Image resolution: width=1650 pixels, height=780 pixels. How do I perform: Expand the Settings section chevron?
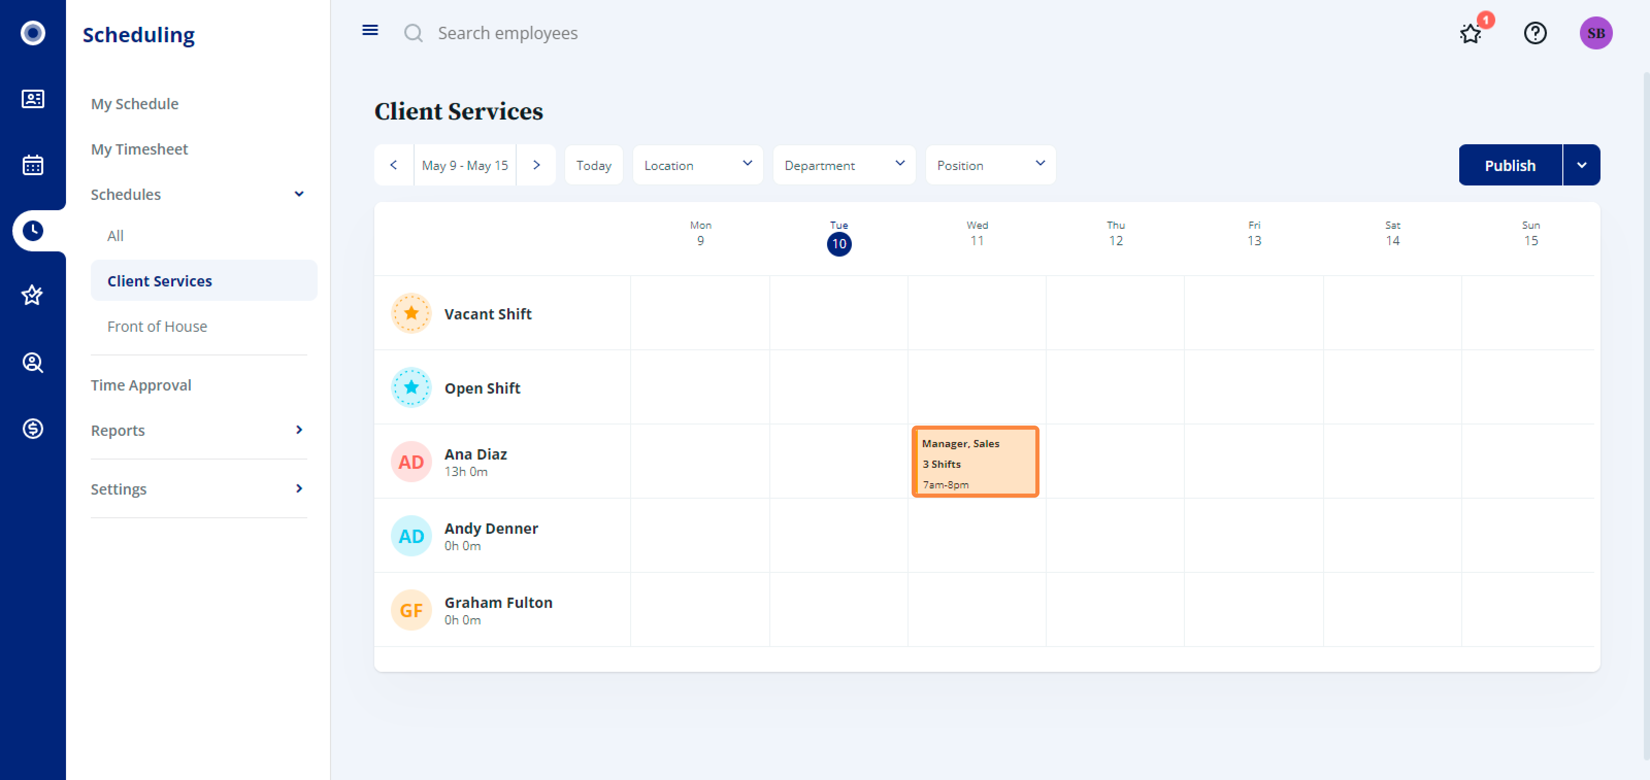(299, 489)
